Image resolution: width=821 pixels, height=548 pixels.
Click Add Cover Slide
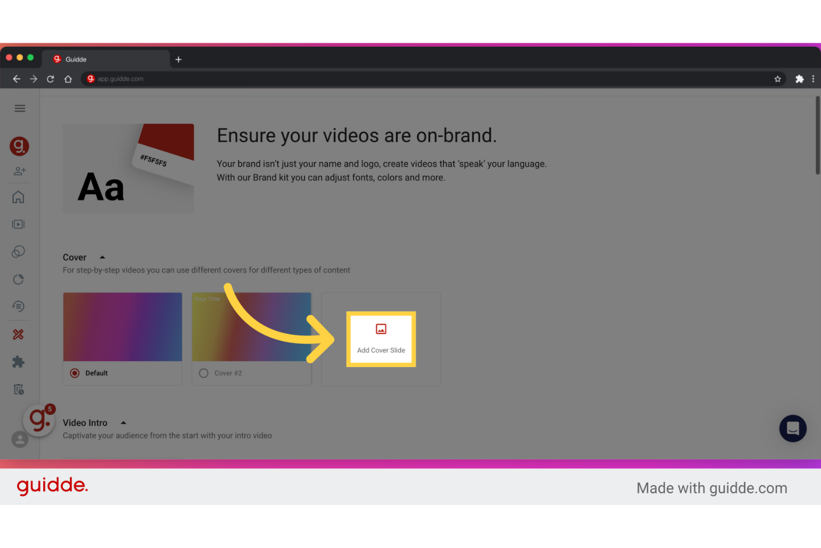381,339
